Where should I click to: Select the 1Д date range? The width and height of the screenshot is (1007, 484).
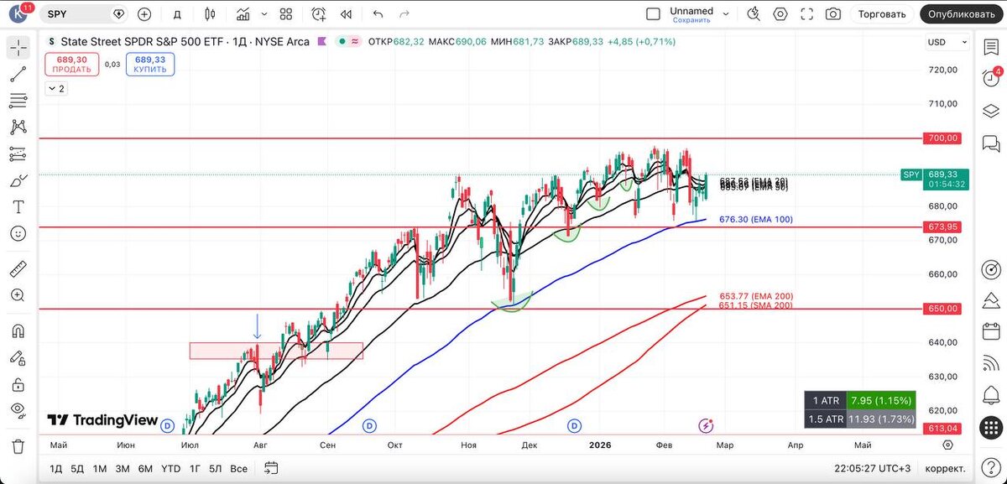56,468
